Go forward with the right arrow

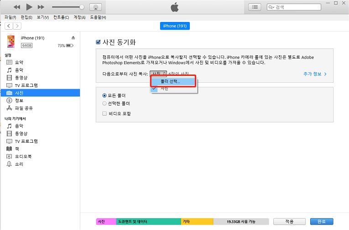tap(17, 26)
